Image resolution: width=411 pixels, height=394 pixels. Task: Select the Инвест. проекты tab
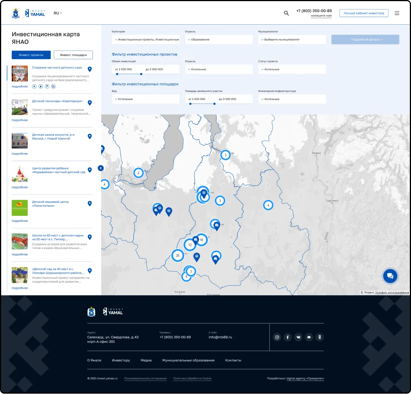point(31,55)
